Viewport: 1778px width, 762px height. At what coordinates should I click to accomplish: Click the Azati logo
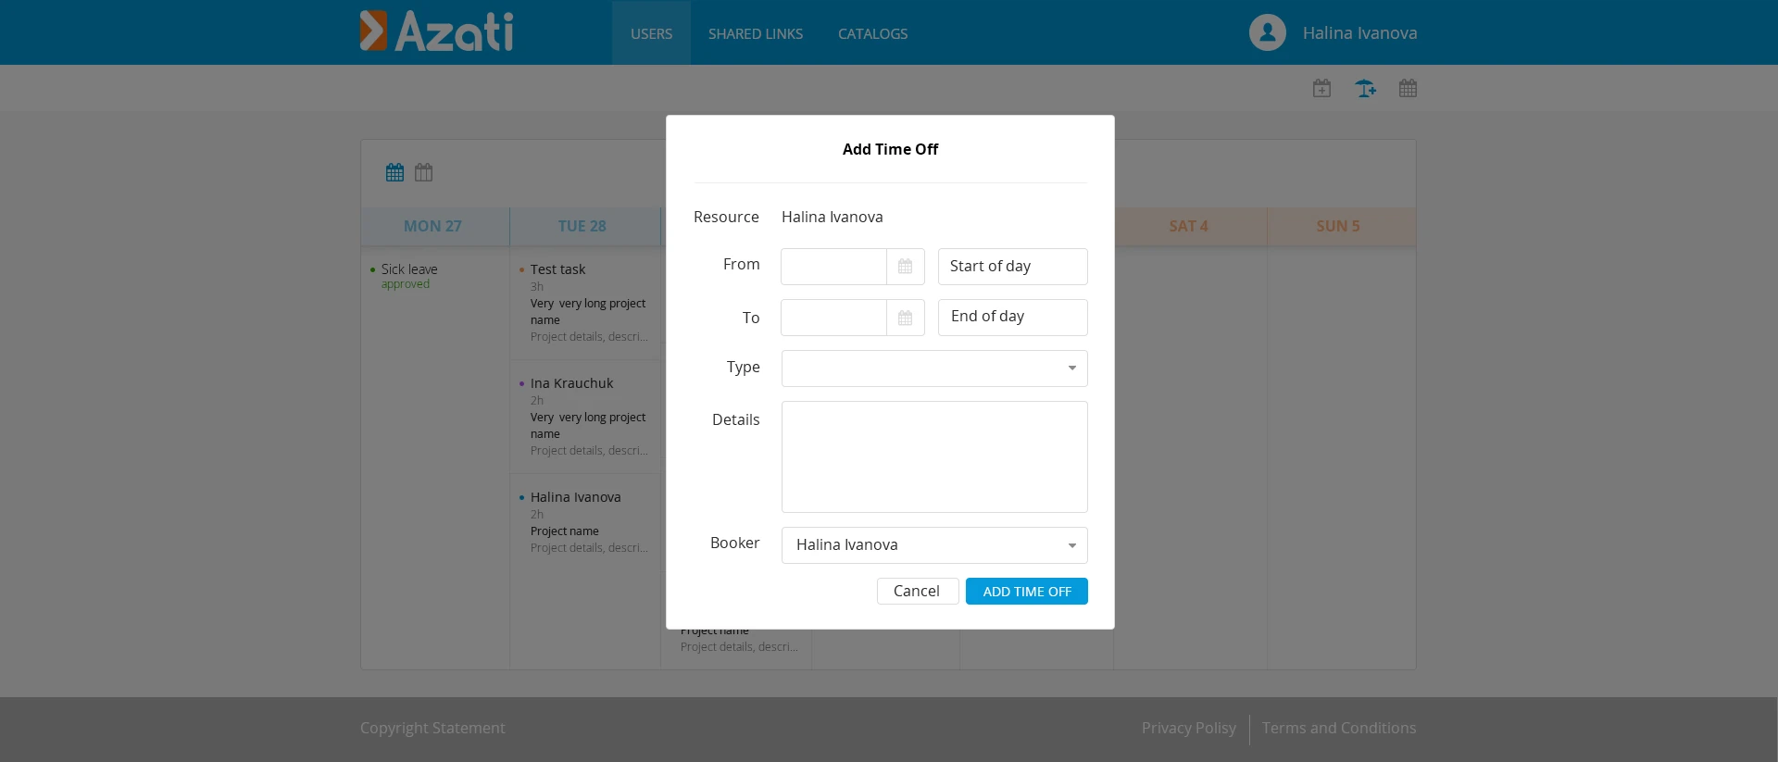[x=436, y=31]
